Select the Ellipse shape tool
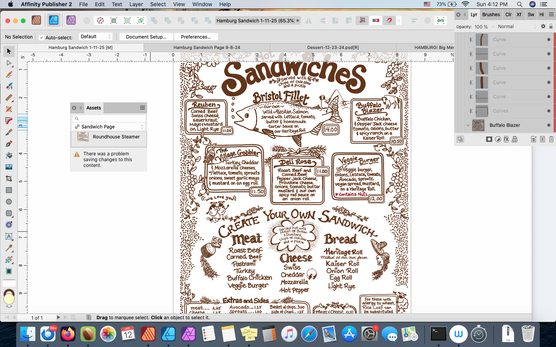Viewport: 556px width, 347px height. (x=9, y=202)
